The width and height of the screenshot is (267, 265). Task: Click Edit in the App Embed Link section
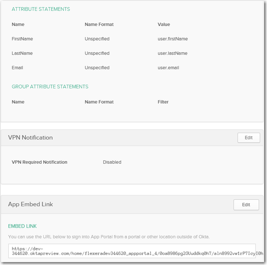[x=246, y=205]
